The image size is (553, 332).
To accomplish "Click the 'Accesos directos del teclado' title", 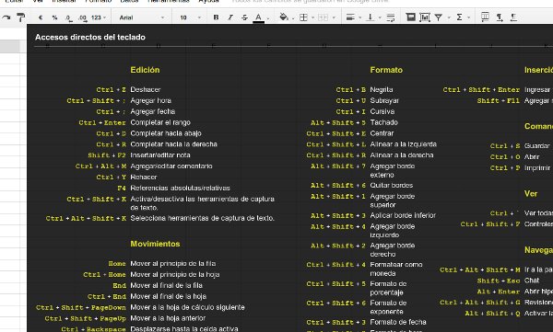I will (x=90, y=37).
